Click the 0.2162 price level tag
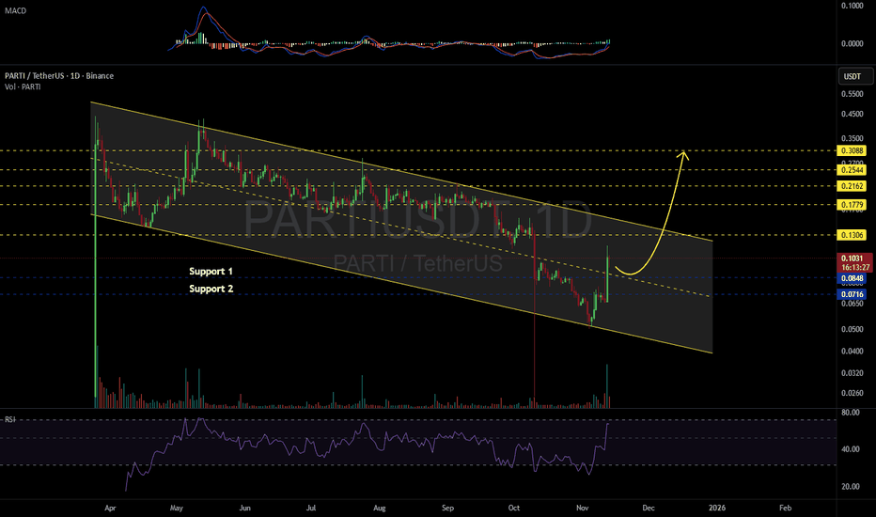 point(852,186)
